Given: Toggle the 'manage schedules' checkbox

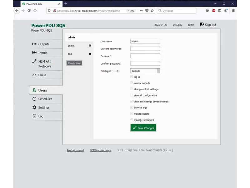Looking at the screenshot, I should pos(131,120).
